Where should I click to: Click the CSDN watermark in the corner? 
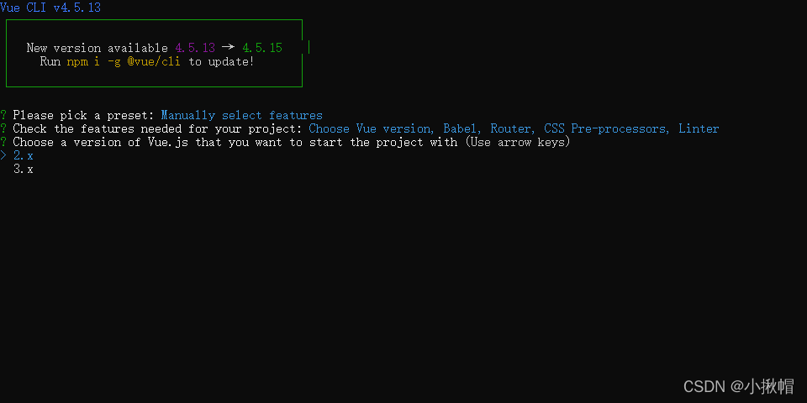[x=739, y=386]
